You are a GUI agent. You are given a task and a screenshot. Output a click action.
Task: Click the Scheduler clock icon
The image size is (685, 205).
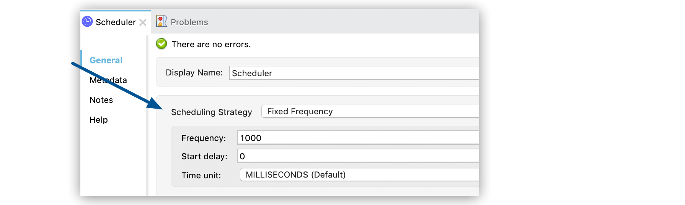point(87,22)
